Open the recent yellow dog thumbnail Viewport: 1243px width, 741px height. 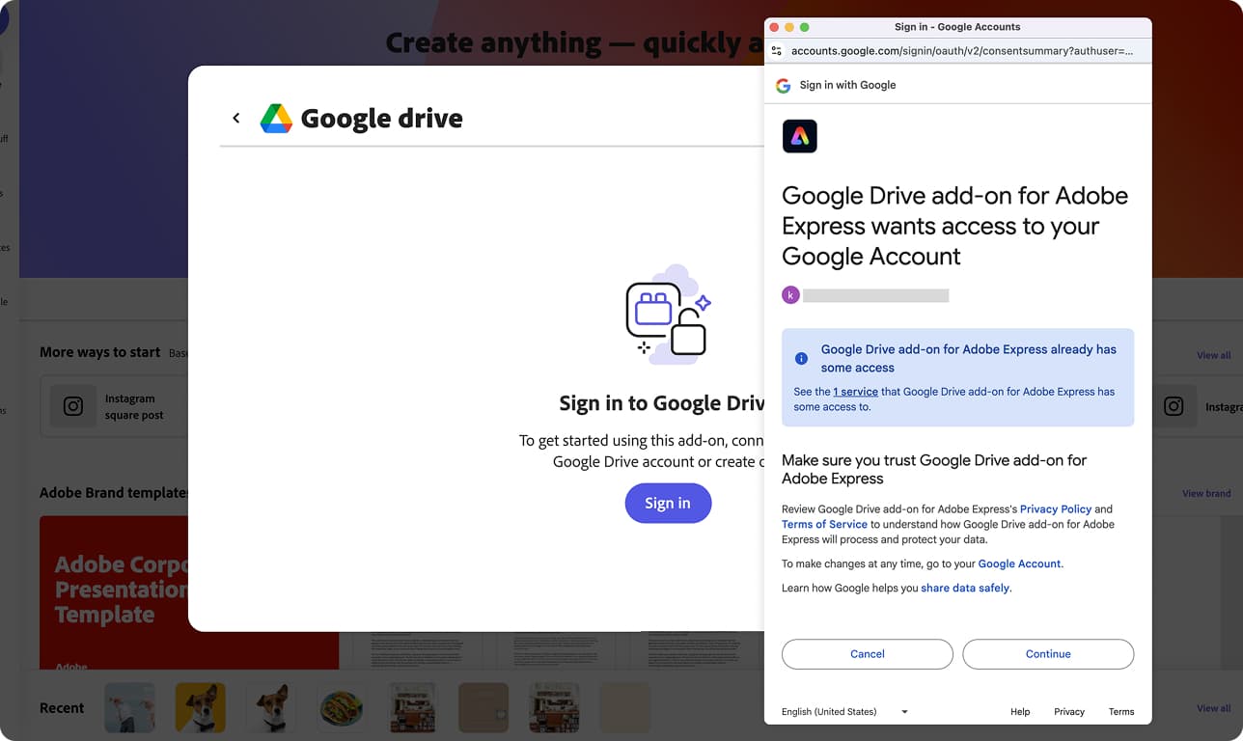tap(200, 707)
